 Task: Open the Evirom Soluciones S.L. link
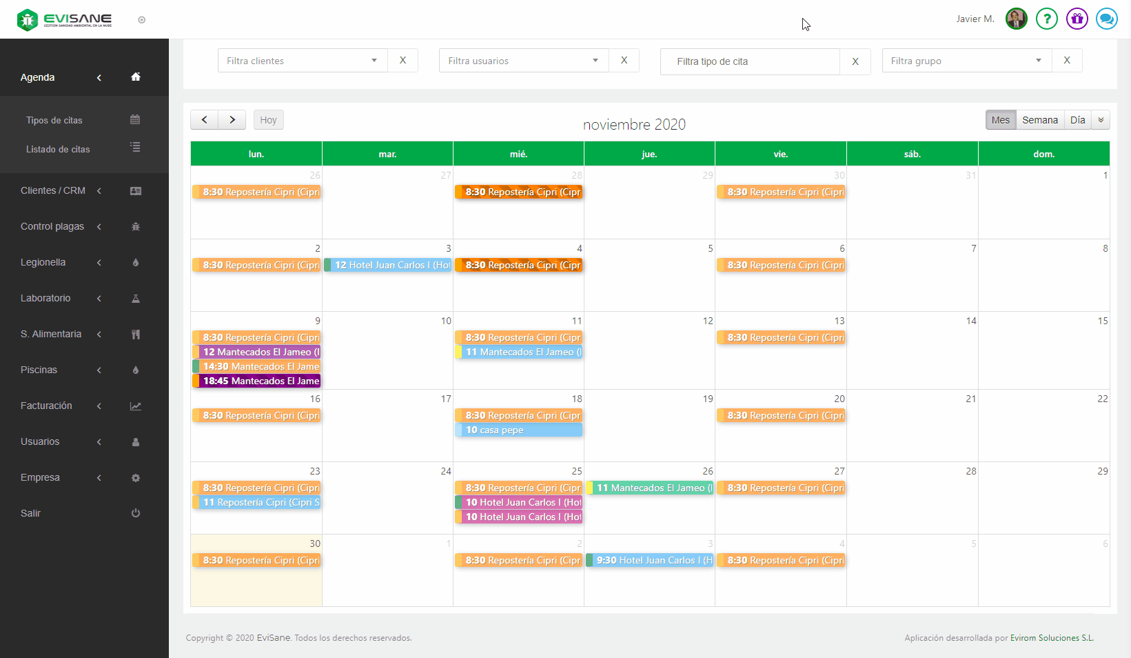pyautogui.click(x=1052, y=638)
